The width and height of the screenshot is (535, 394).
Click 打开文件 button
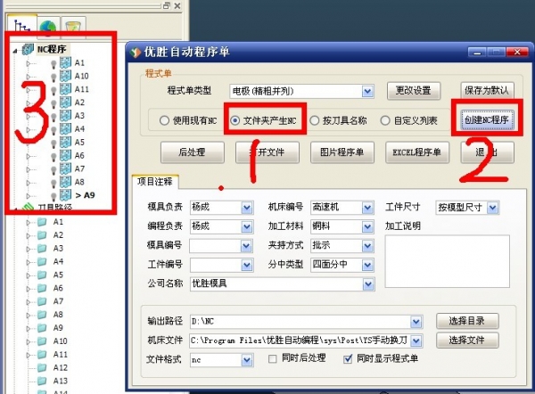pyautogui.click(x=267, y=152)
